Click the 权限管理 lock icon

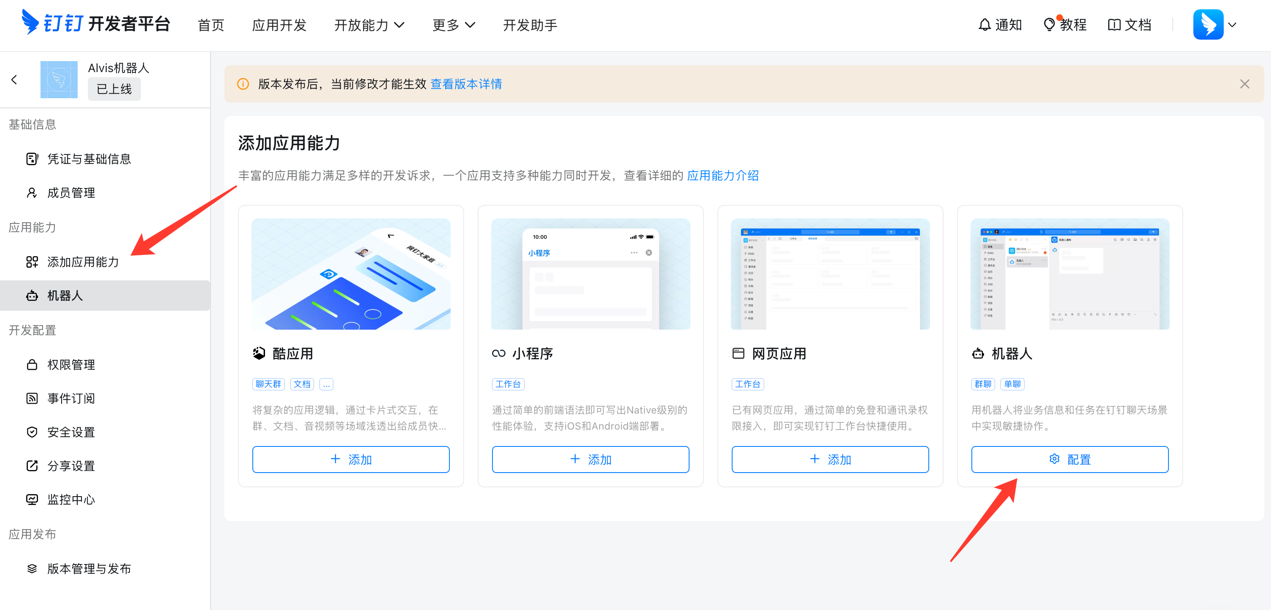32,365
